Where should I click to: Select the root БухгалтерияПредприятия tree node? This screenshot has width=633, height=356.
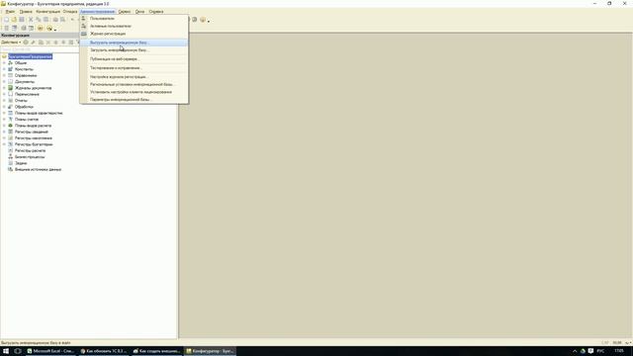click(31, 56)
